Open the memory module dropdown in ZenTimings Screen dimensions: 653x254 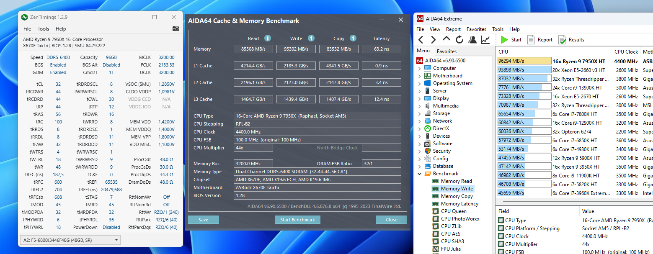coord(70,240)
